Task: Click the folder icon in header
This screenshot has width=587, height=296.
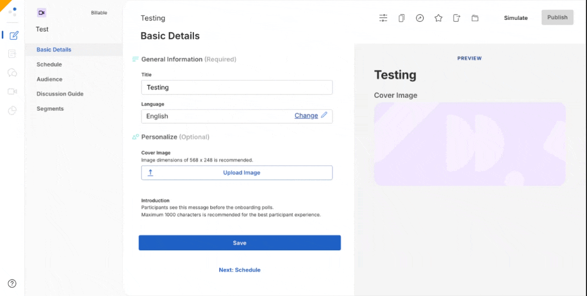Action: point(475,18)
